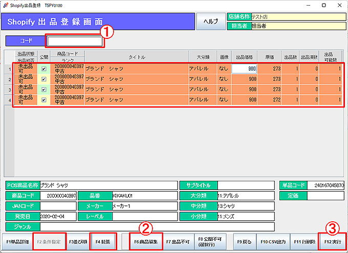Click the F12 実行 button
348x253 pixels.
click(333, 242)
